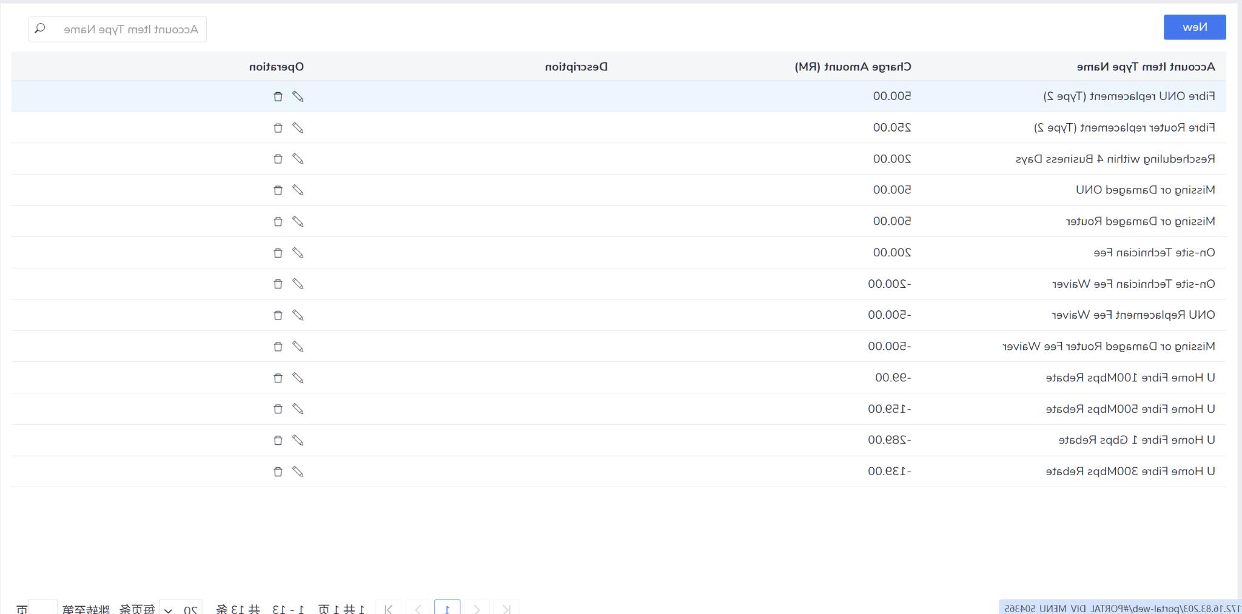Edit the 200.00 On-site Technician Fee row
This screenshot has height=614, width=1242.
click(x=298, y=253)
